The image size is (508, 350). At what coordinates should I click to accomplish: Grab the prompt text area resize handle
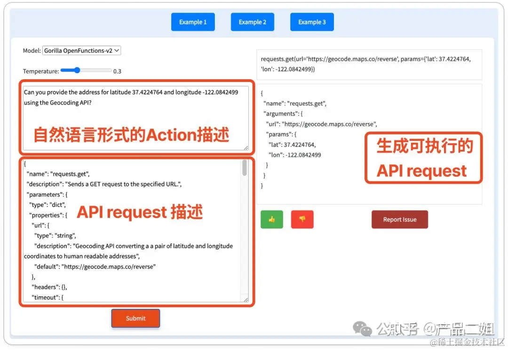246,147
